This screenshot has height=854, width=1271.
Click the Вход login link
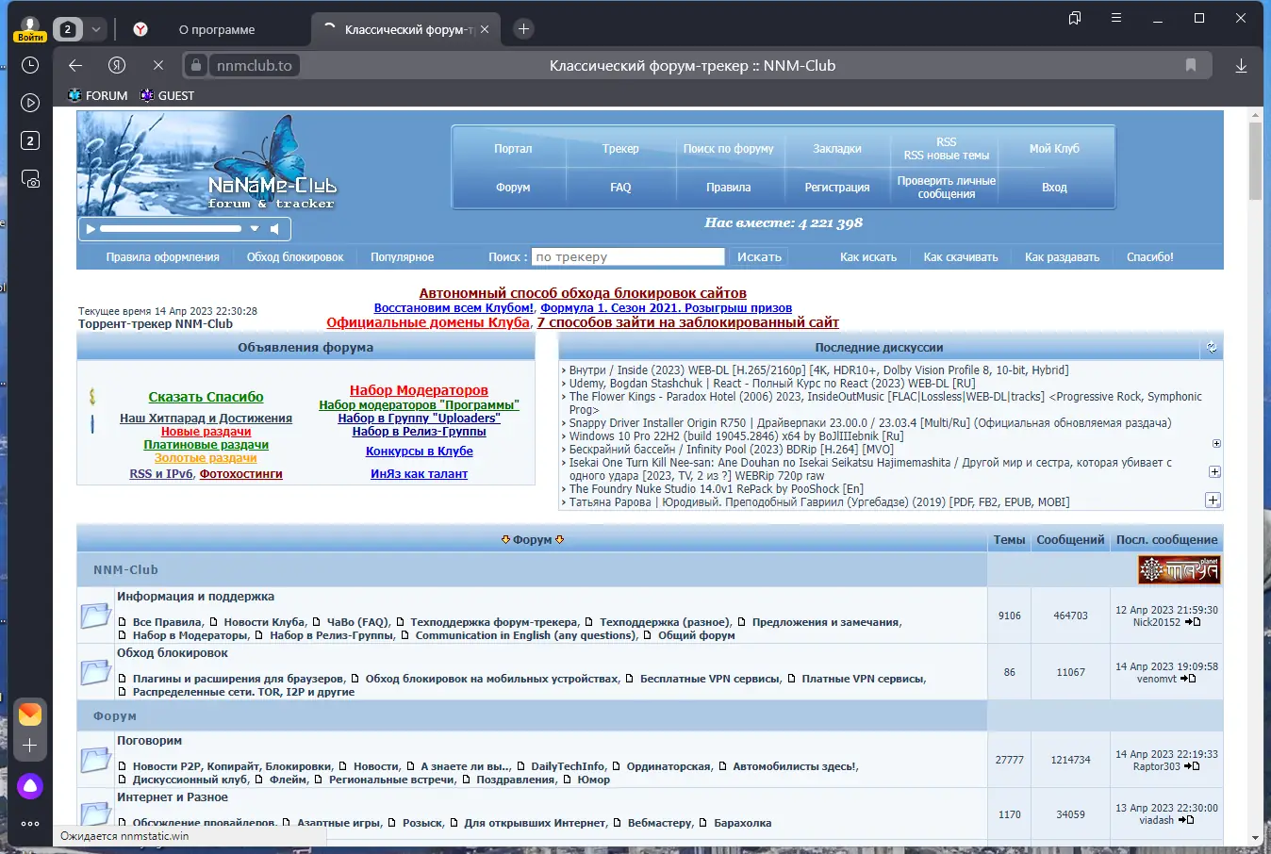(x=1054, y=188)
